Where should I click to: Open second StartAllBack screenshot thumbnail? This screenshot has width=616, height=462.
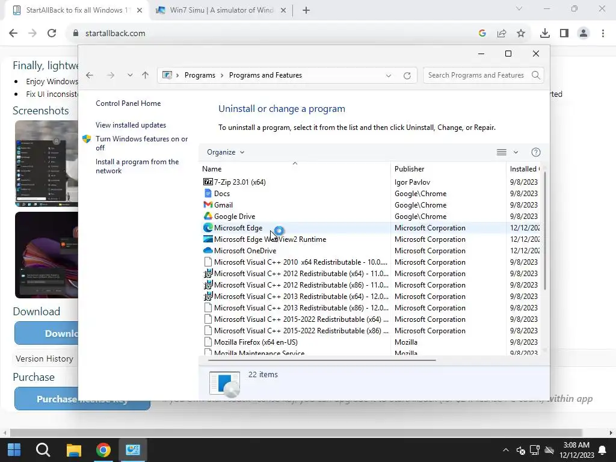pos(46,255)
